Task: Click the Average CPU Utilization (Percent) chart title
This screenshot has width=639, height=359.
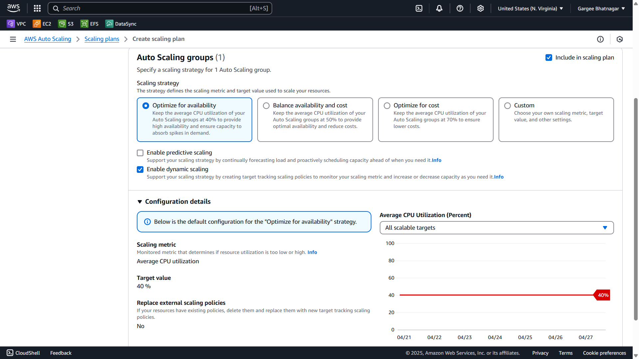Action: [425, 215]
